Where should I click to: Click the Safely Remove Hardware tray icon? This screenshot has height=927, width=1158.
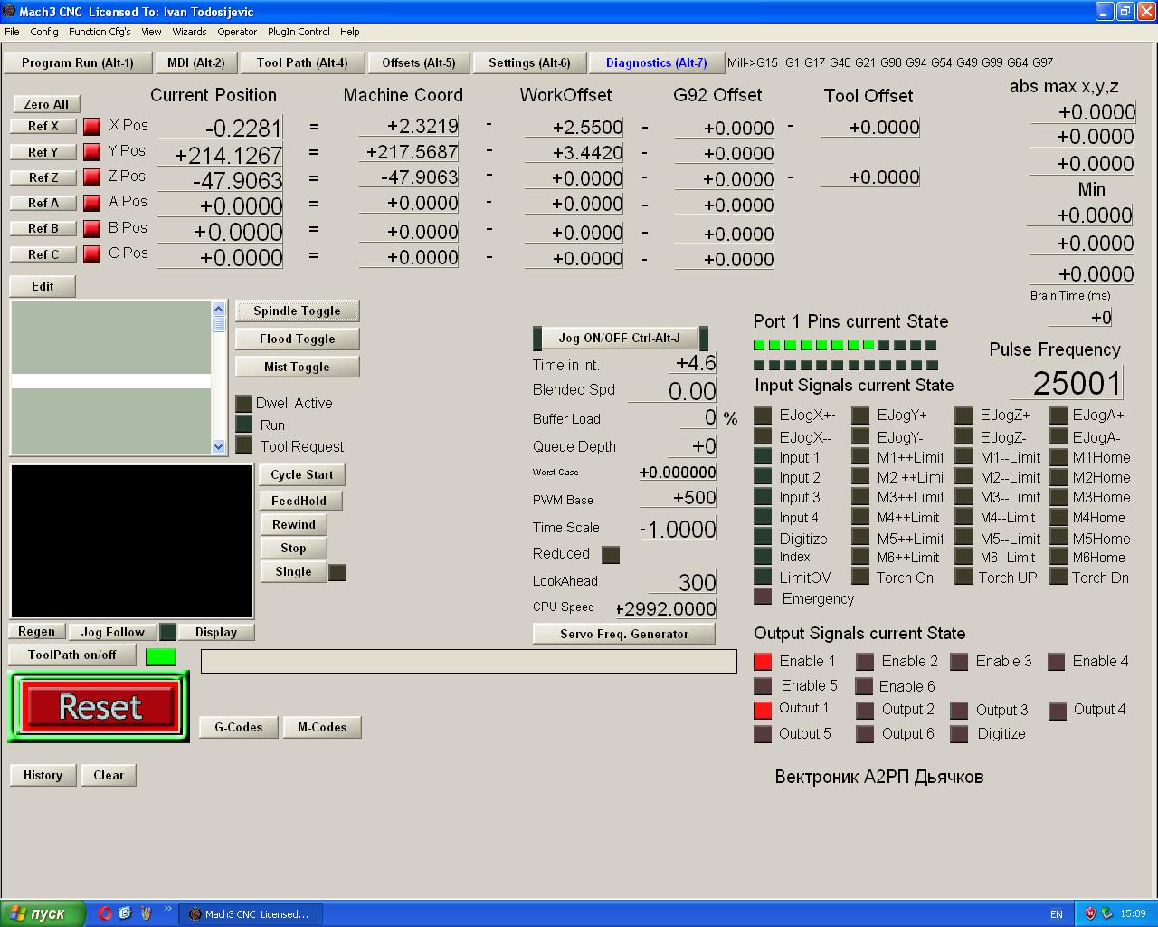[1106, 913]
